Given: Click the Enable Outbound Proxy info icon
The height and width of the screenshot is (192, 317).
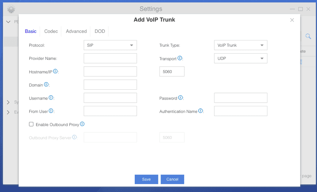Looking at the screenshot, I should 82,124.
